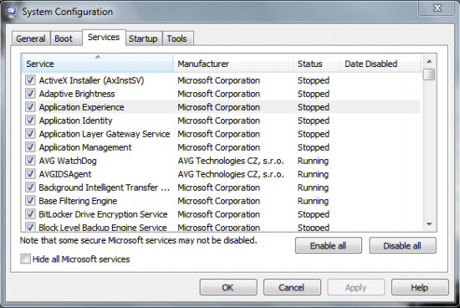Sort list by Manufacturer column header
460x308 pixels.
click(x=233, y=64)
